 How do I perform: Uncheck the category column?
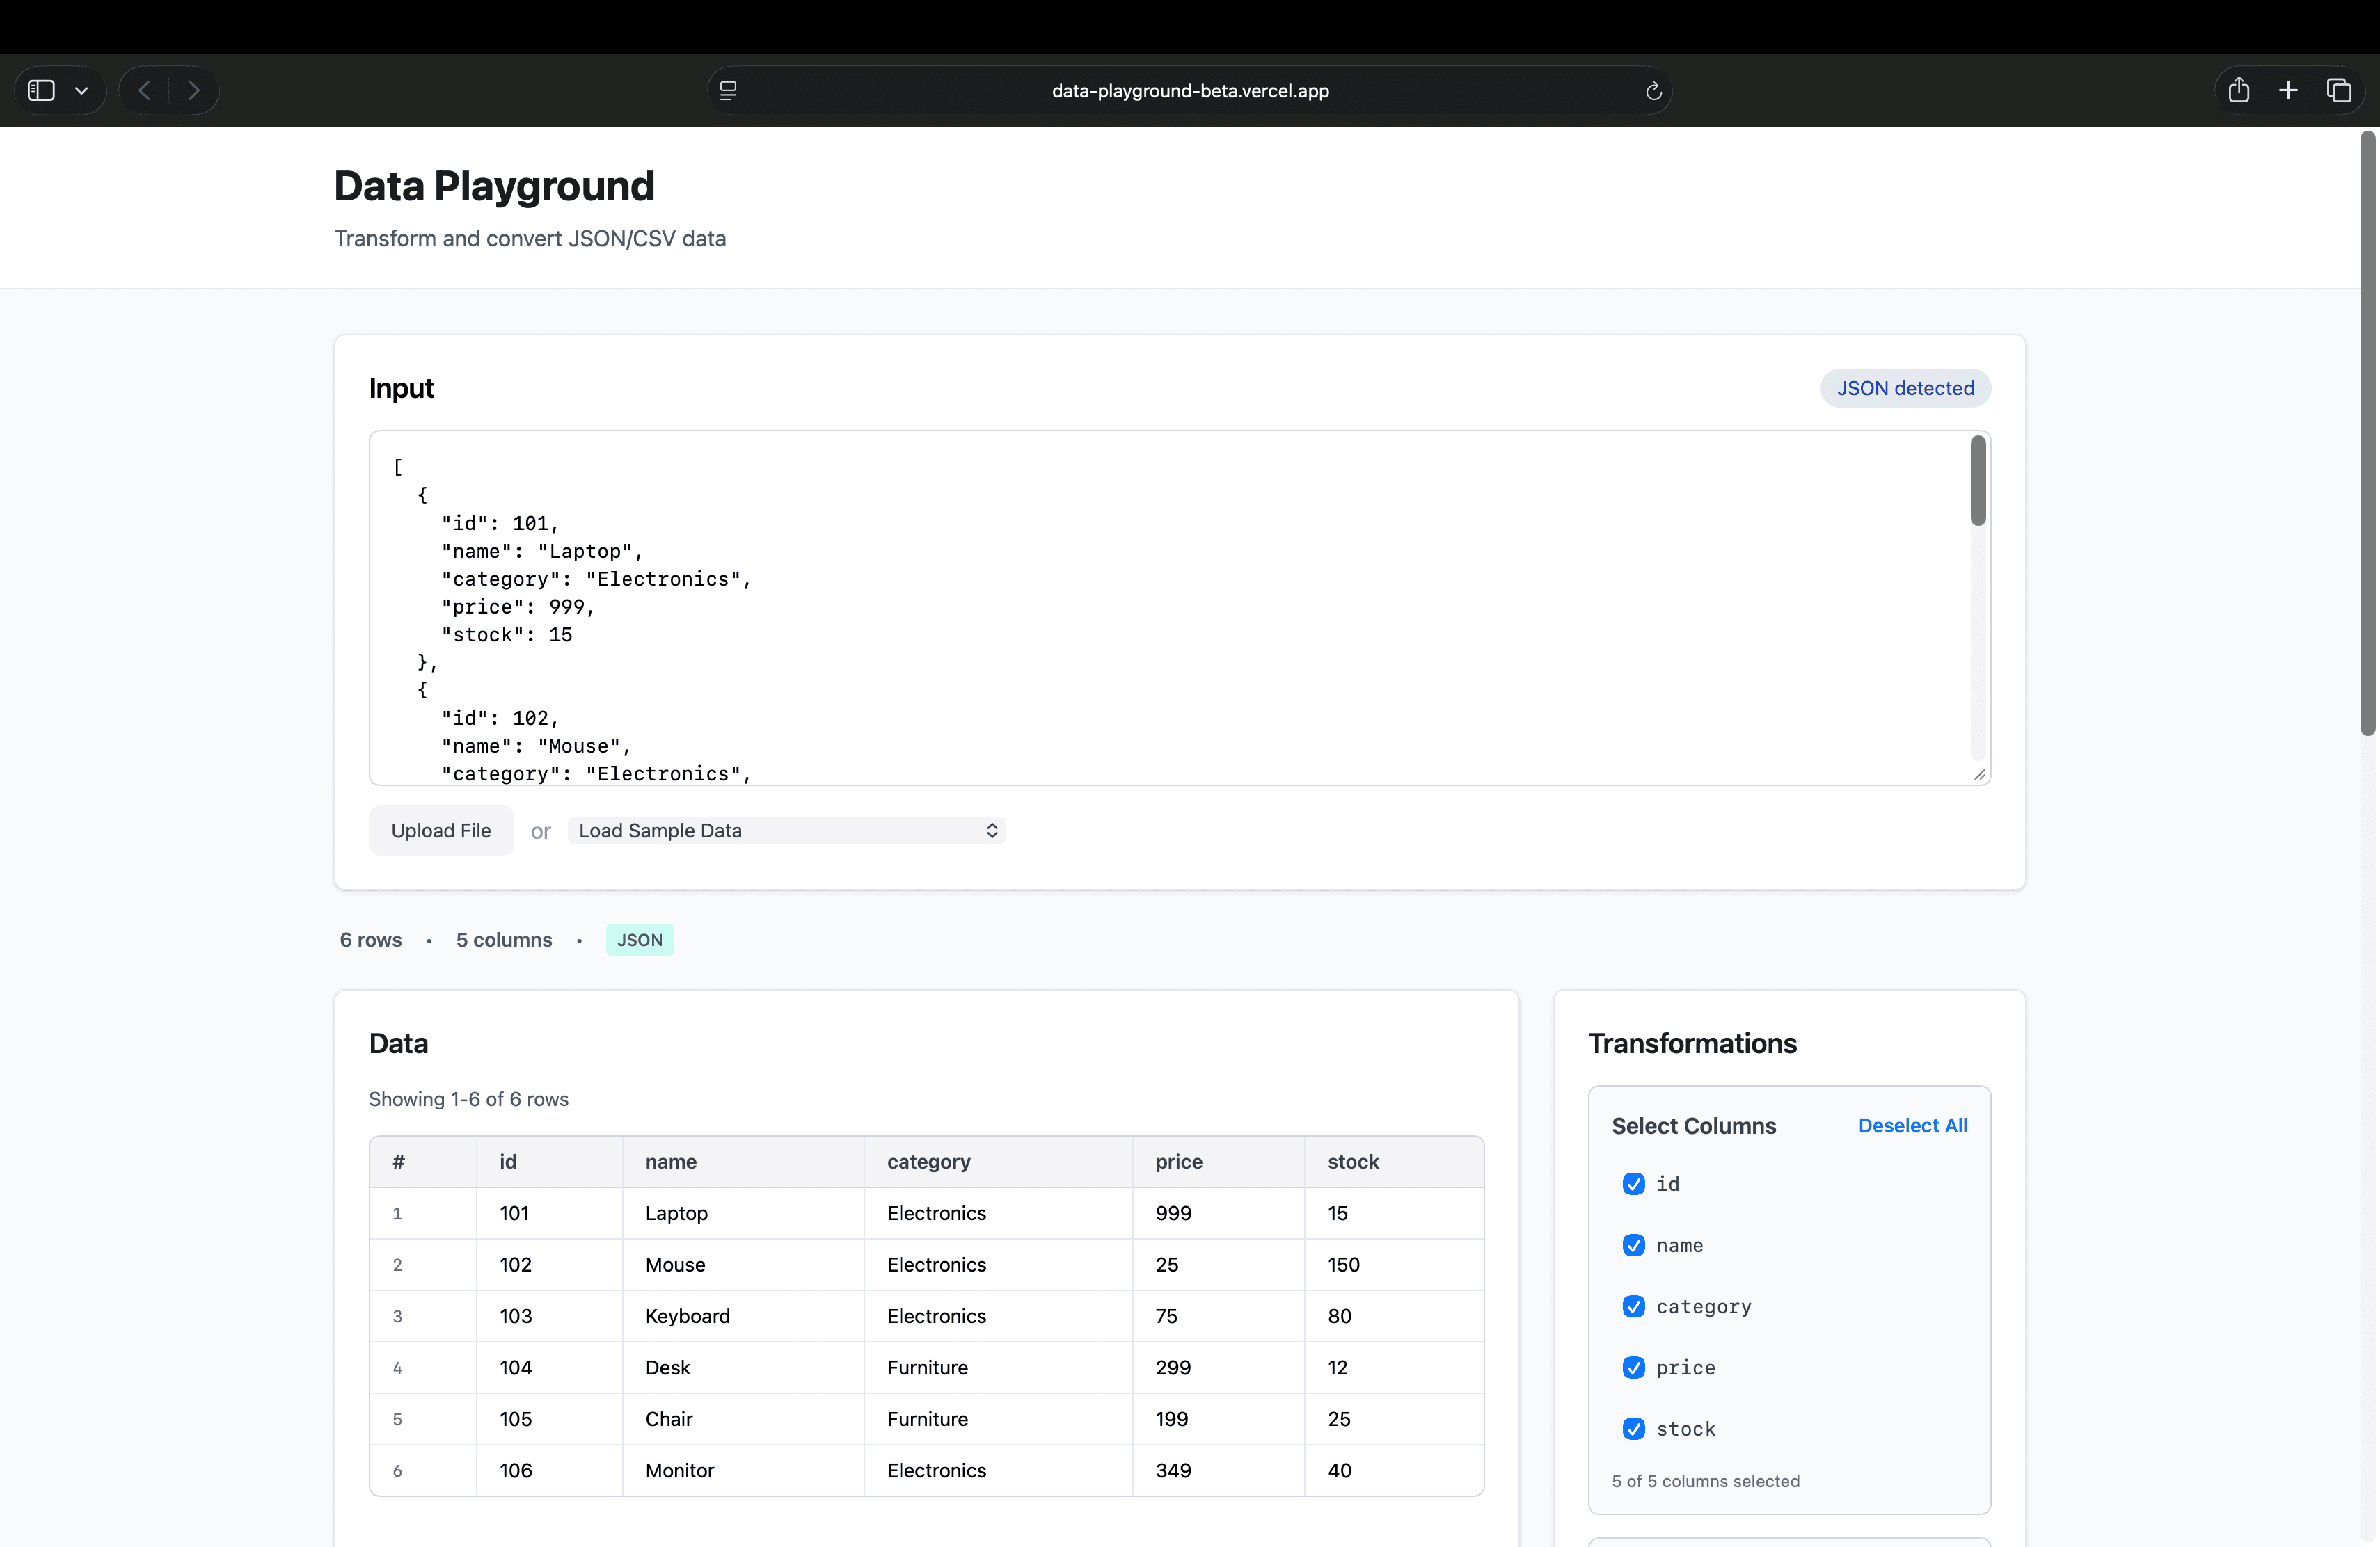point(1633,1306)
